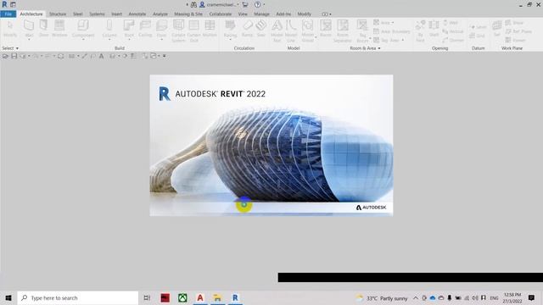Select the Tag Room tool
Viewport: 543px width, 305px height.
coord(362,30)
